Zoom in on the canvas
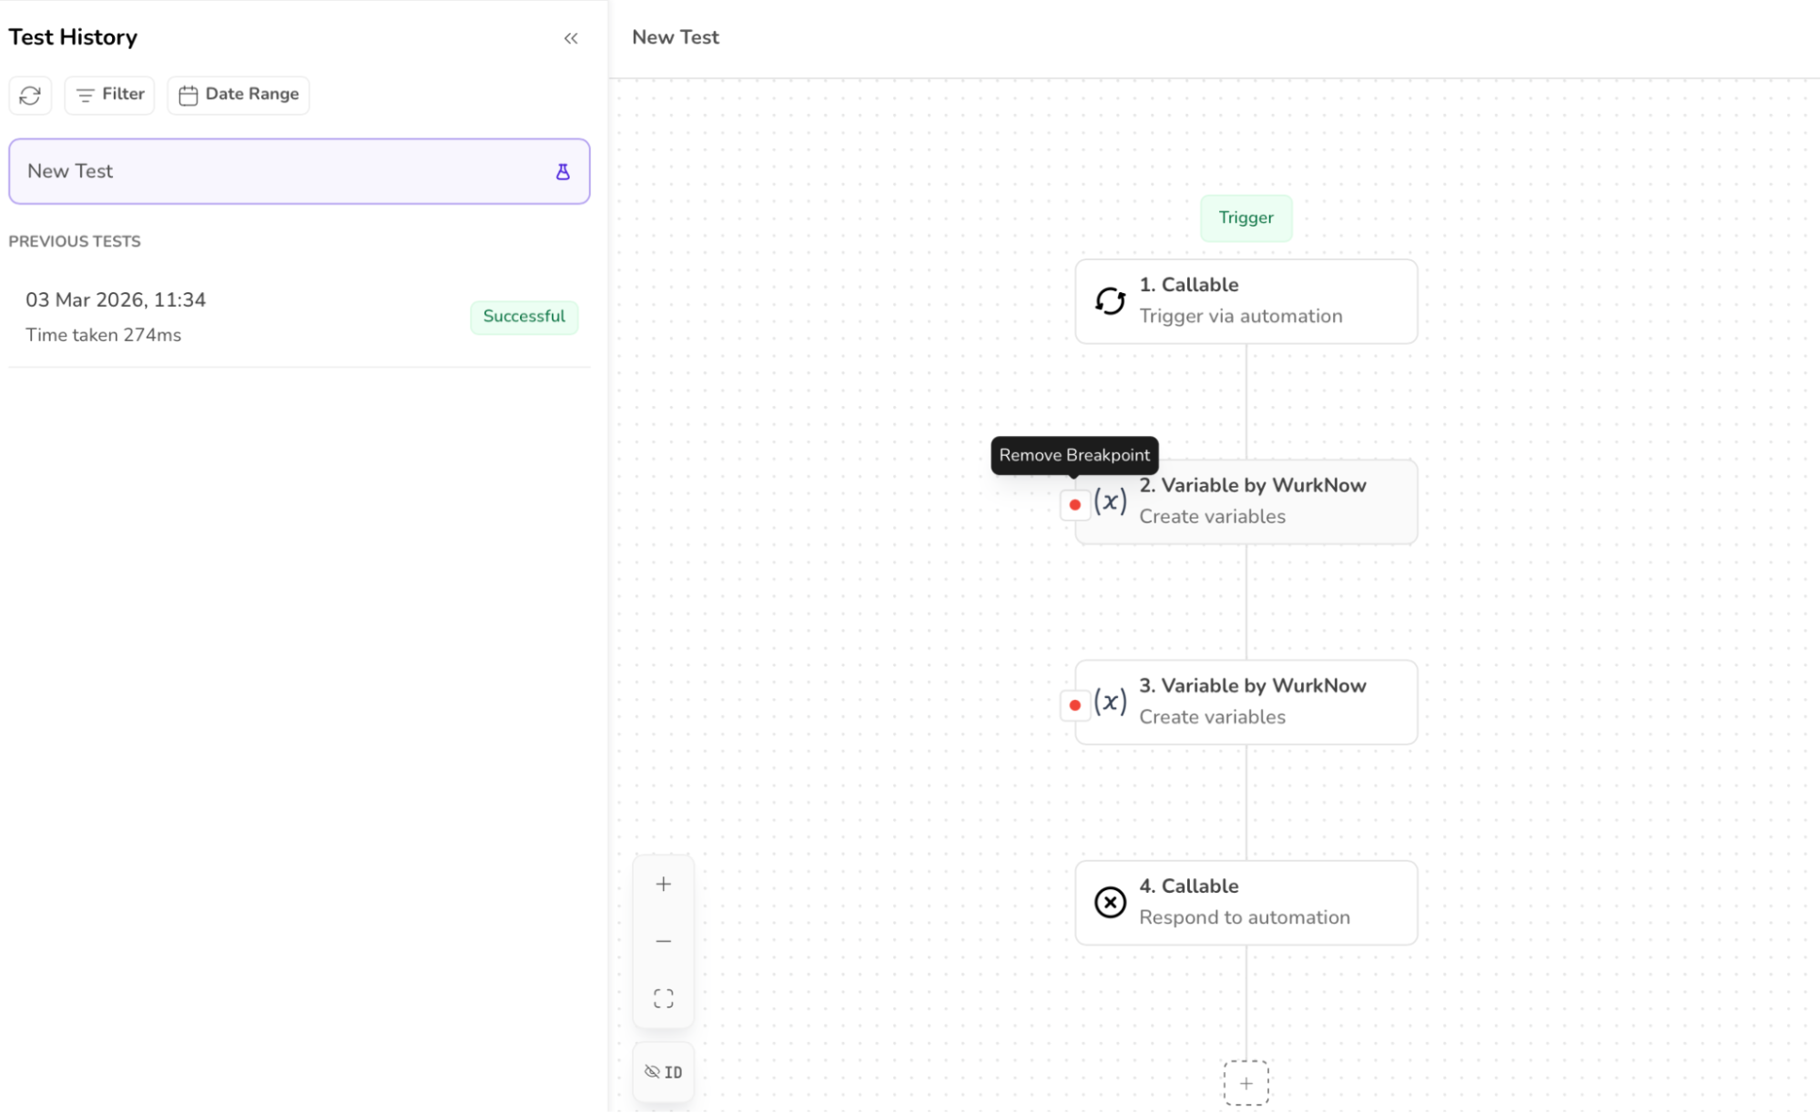This screenshot has height=1113, width=1820. tap(663, 884)
